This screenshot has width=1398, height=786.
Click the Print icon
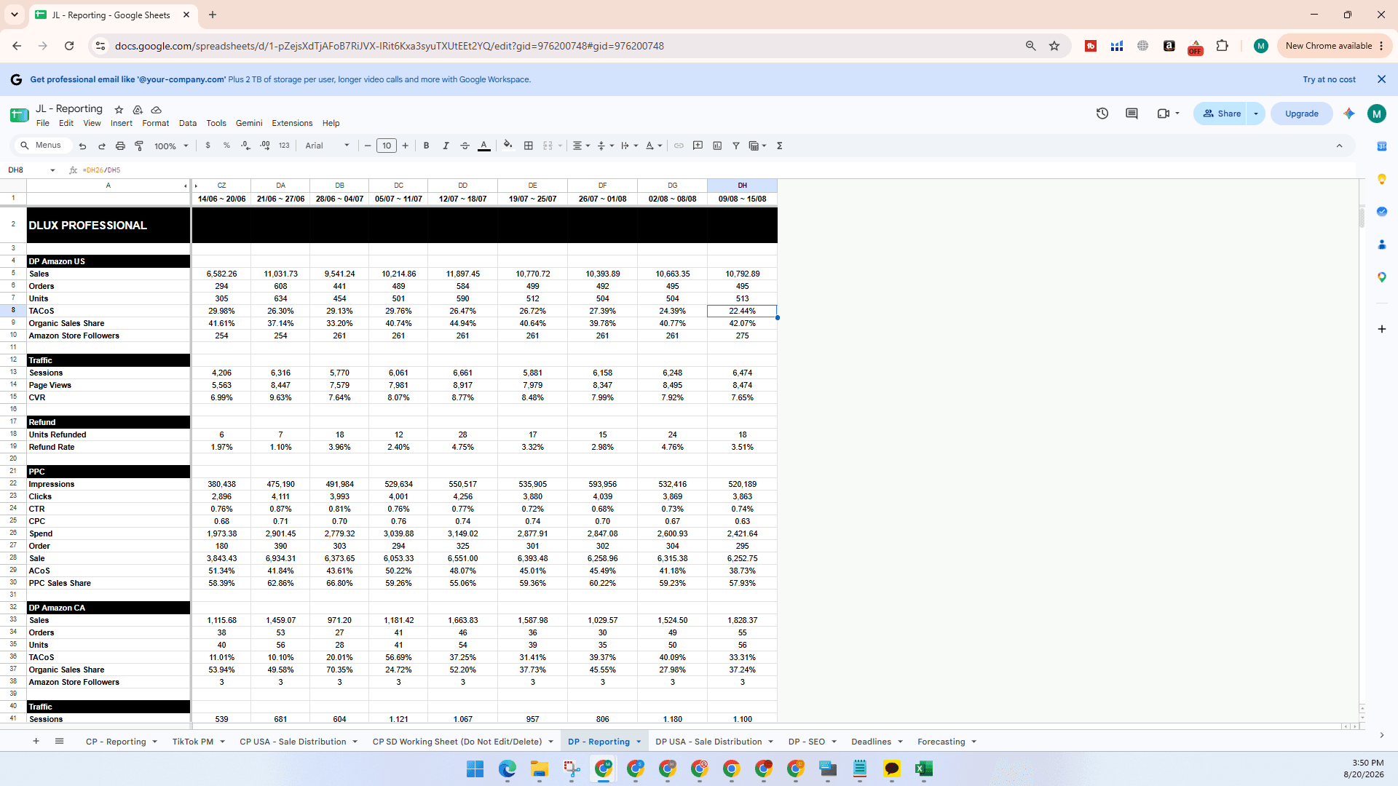click(120, 146)
